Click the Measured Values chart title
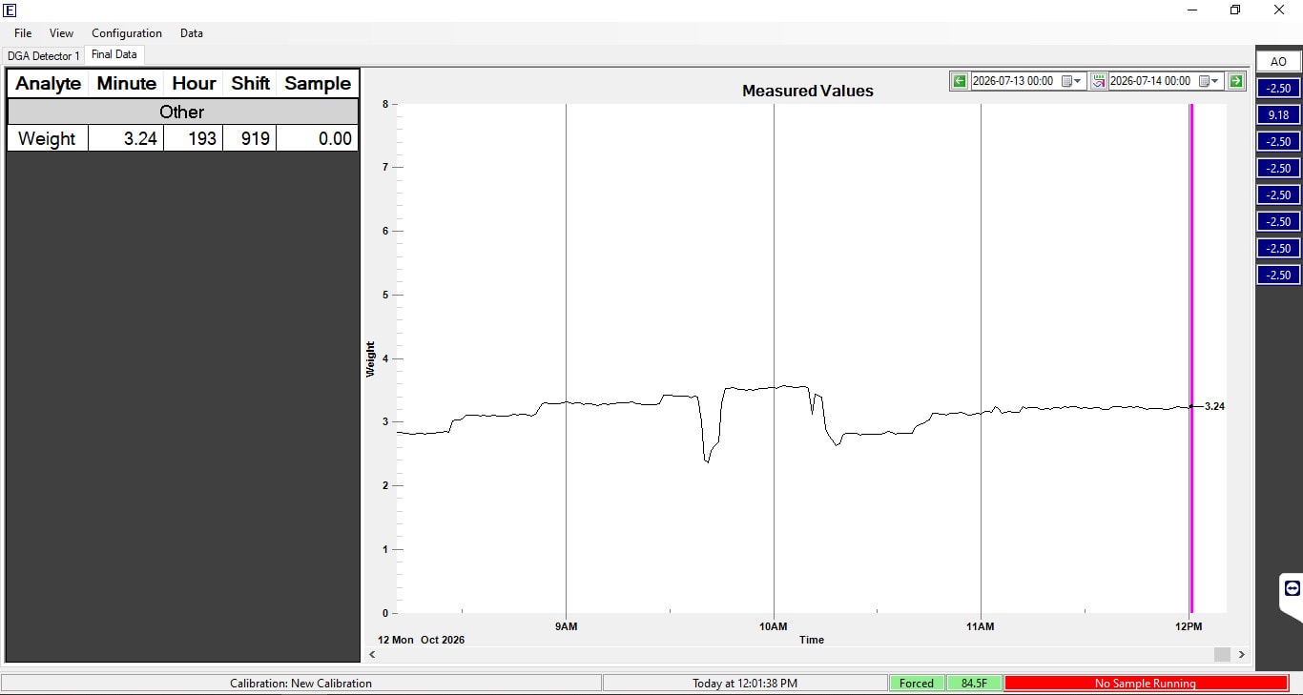This screenshot has height=695, width=1303. pyautogui.click(x=808, y=92)
